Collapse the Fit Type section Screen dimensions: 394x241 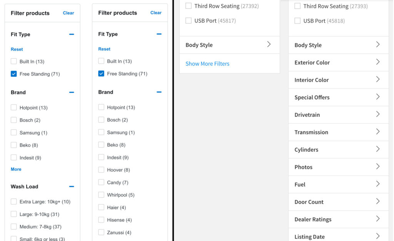pos(71,34)
